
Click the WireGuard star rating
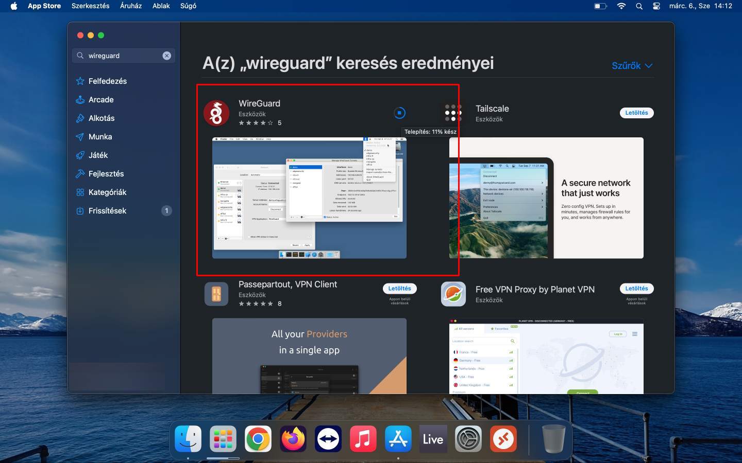coord(256,123)
